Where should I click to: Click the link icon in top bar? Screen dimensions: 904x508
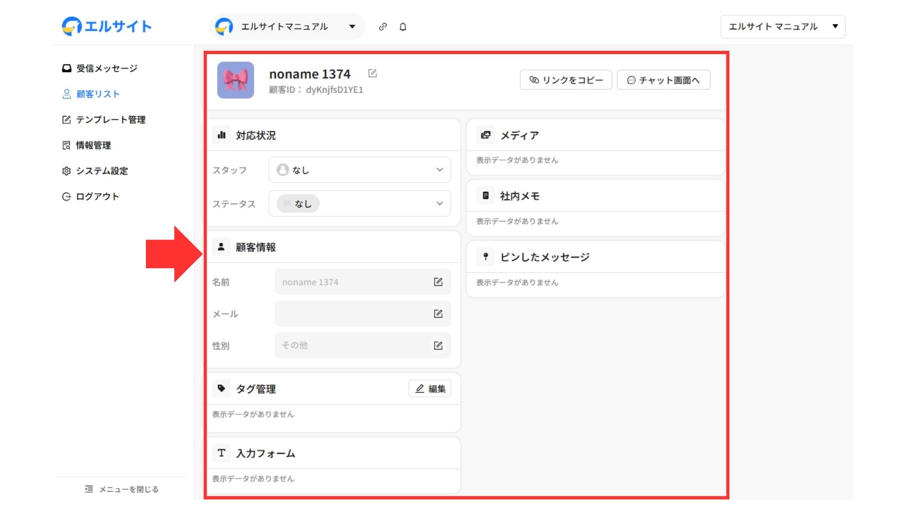(383, 27)
